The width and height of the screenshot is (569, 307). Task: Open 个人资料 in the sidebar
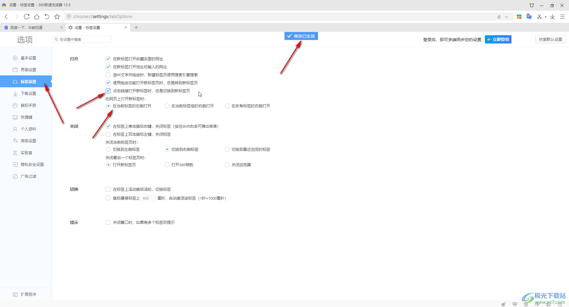tap(26, 129)
